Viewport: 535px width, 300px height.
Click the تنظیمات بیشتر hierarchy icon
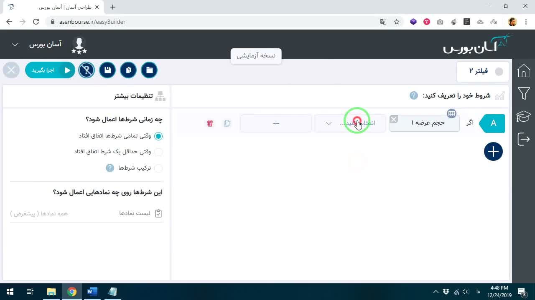pos(160,96)
